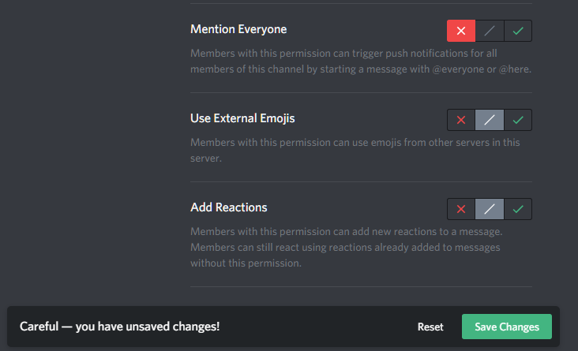578x351 pixels.
Task: Click the Add Reactions permission title
Action: point(229,207)
